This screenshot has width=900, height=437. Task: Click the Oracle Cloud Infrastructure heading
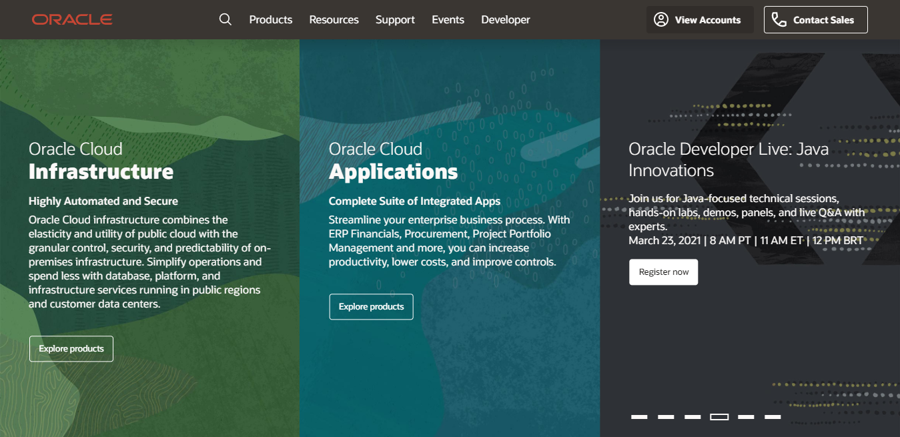point(101,161)
